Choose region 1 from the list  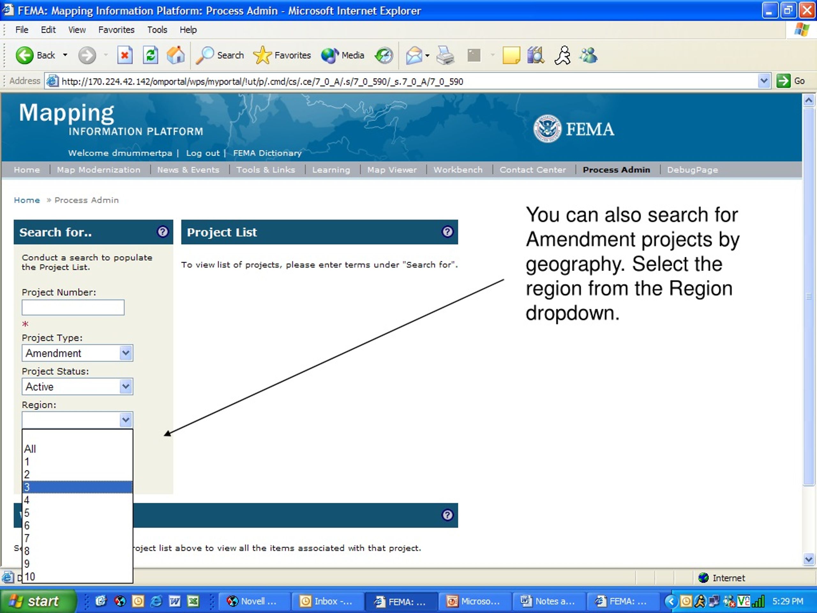coord(77,461)
